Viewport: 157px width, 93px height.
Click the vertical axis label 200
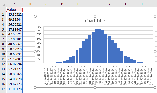coord(39,47)
